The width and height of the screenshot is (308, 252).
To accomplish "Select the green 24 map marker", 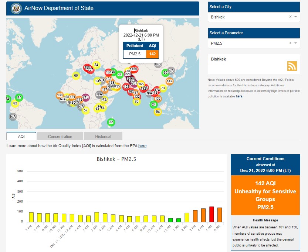I will coord(153,104).
